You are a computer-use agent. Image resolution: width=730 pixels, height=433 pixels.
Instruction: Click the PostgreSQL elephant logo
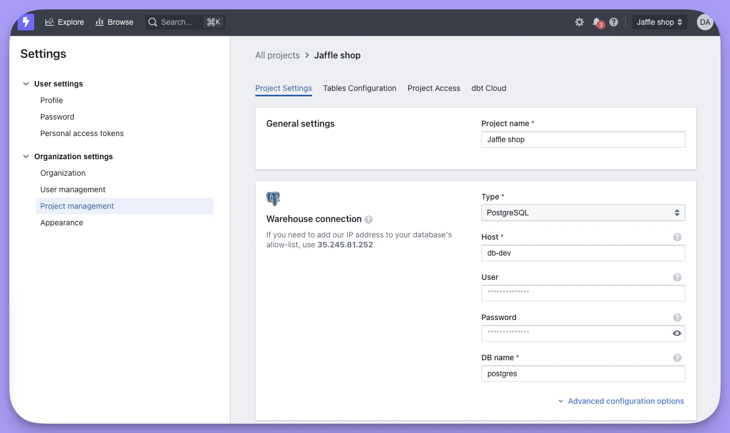[x=273, y=198]
